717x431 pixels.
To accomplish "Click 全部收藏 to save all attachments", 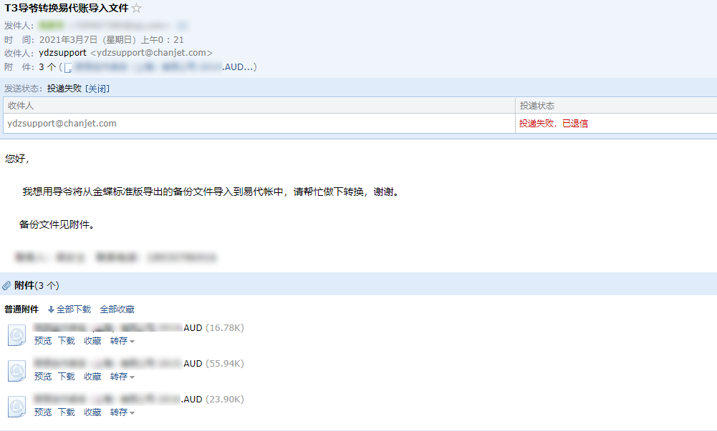I will pyautogui.click(x=117, y=309).
